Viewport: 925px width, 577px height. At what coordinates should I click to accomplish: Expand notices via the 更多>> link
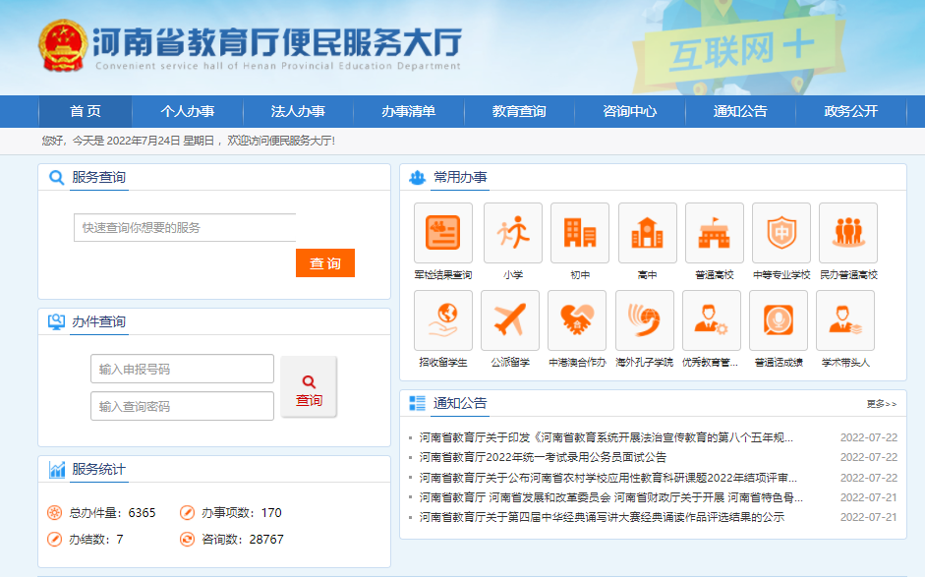coord(881,404)
